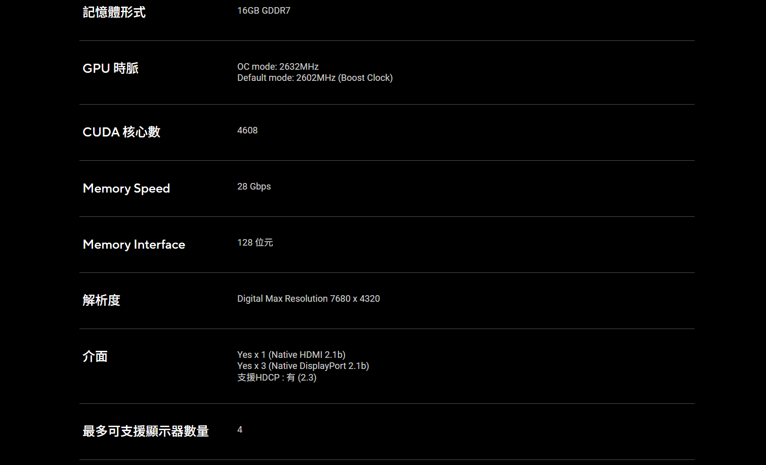The width and height of the screenshot is (766, 465).
Task: Click the GPU 時脈 heading
Action: pos(110,68)
